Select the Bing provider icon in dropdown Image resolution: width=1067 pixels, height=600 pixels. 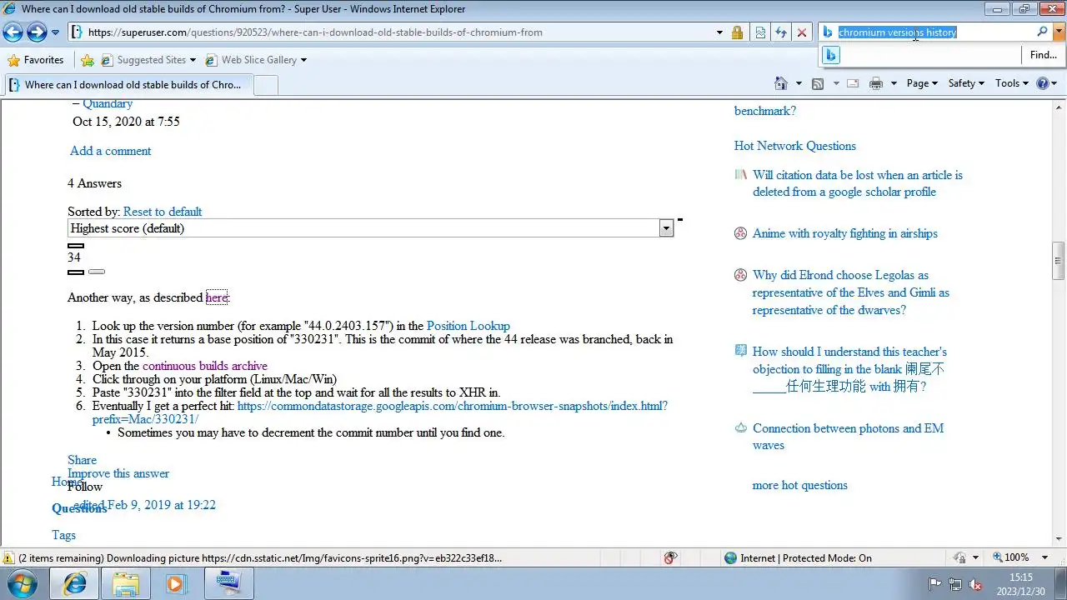[830, 55]
